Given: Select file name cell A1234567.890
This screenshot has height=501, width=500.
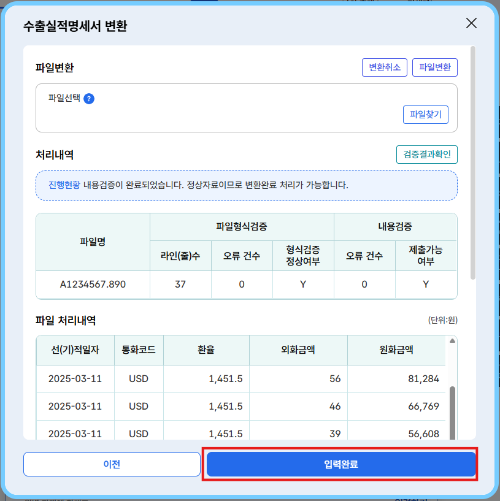Looking at the screenshot, I should [x=93, y=285].
